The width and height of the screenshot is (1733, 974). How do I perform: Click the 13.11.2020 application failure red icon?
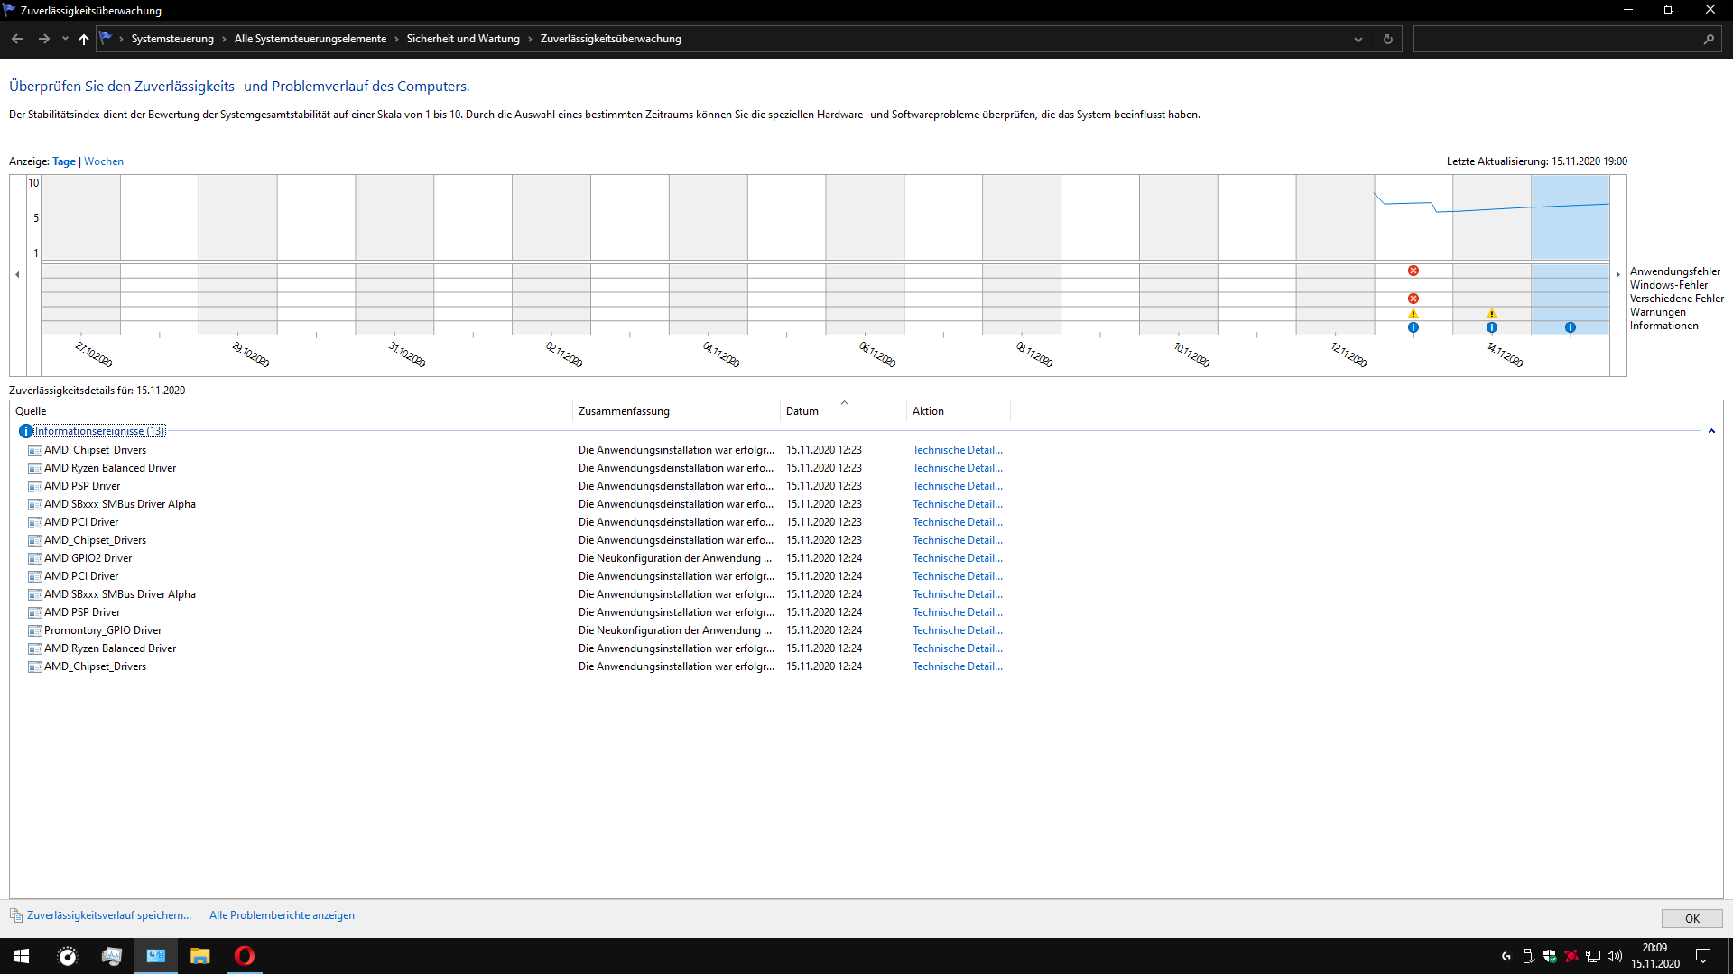point(1413,271)
